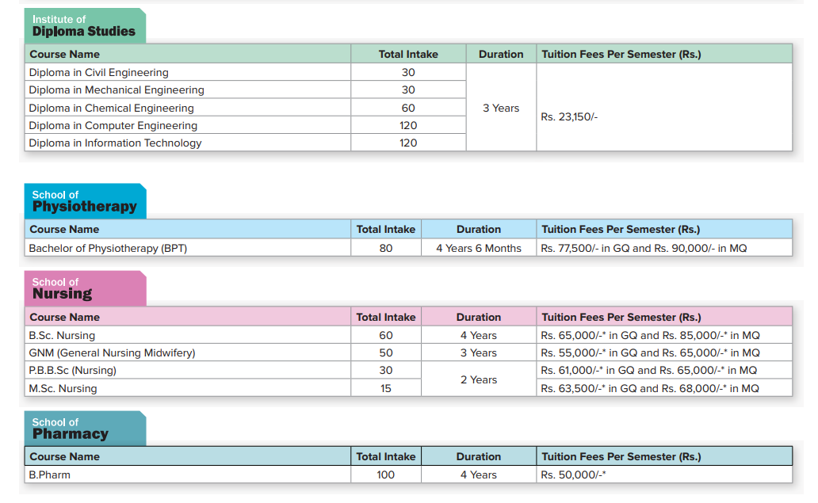Select 'Bachelor of Physiotherapy (BPT)' row
818x503 pixels.
[x=408, y=248]
